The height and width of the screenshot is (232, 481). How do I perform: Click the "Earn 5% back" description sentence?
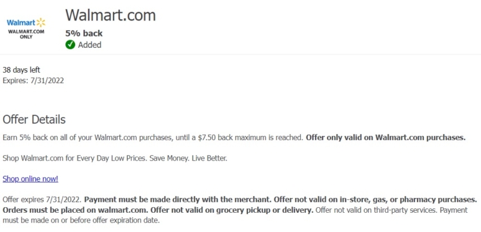(153, 137)
